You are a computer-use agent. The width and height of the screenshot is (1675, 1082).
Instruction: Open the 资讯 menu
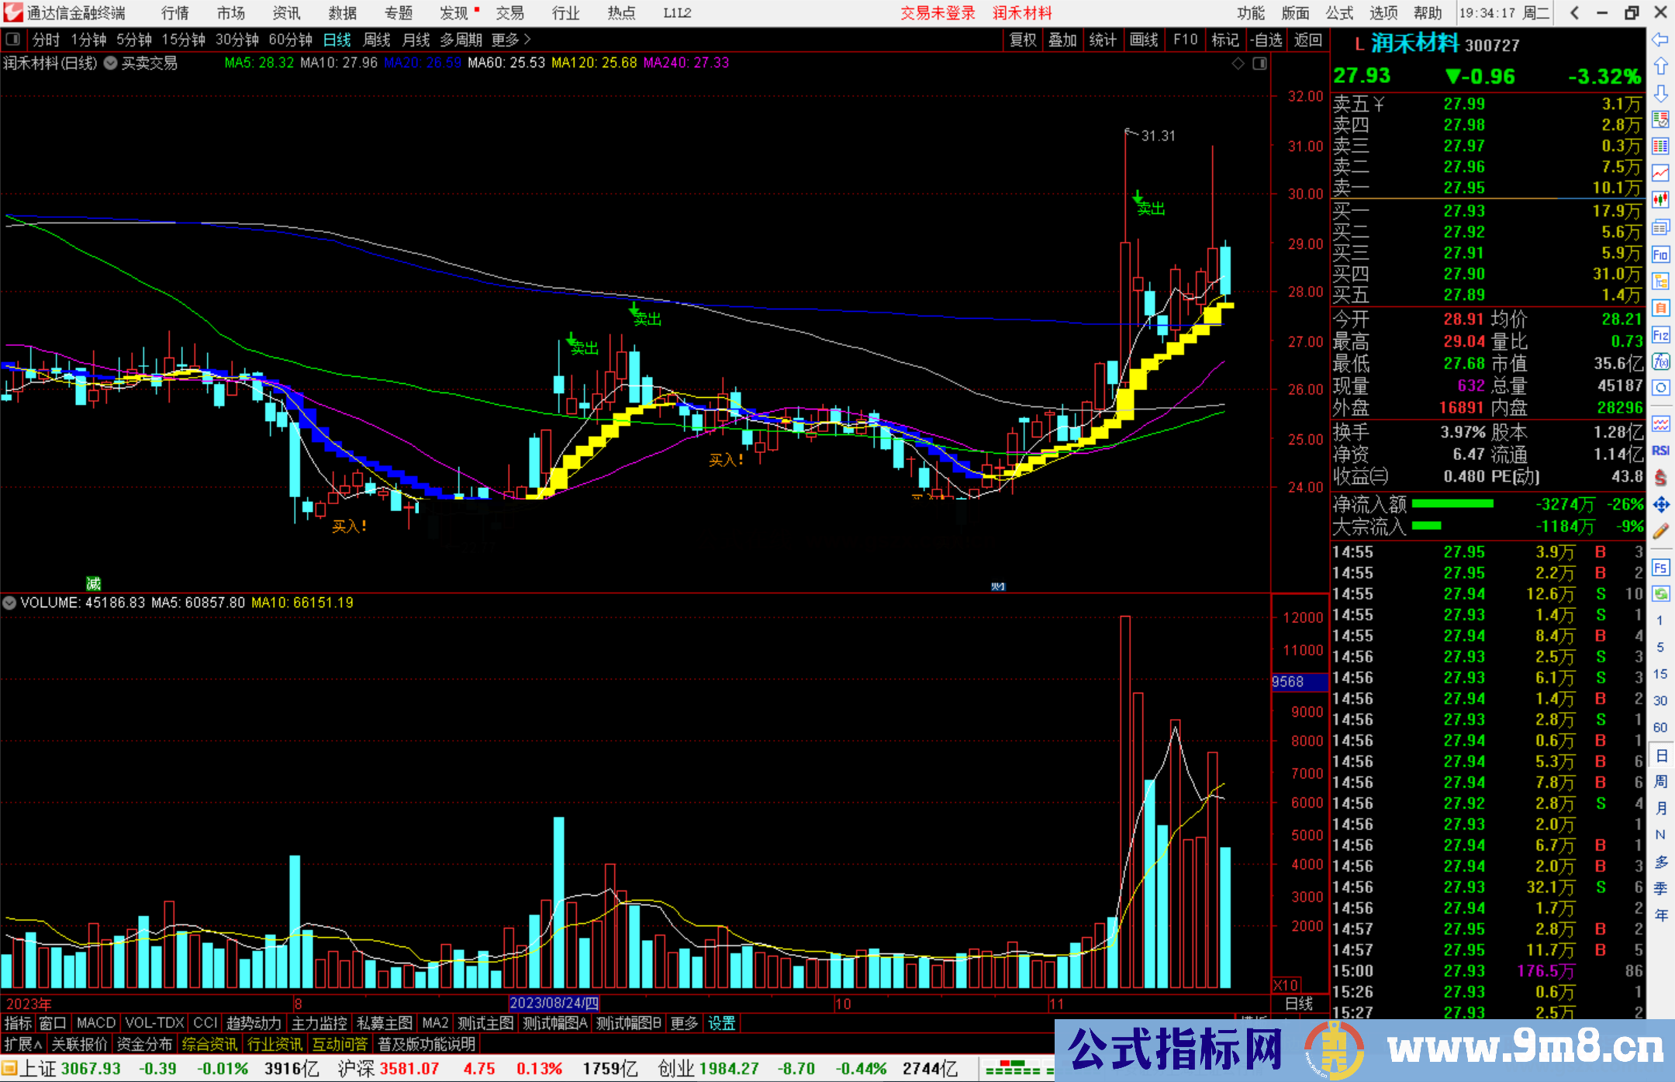tap(287, 13)
